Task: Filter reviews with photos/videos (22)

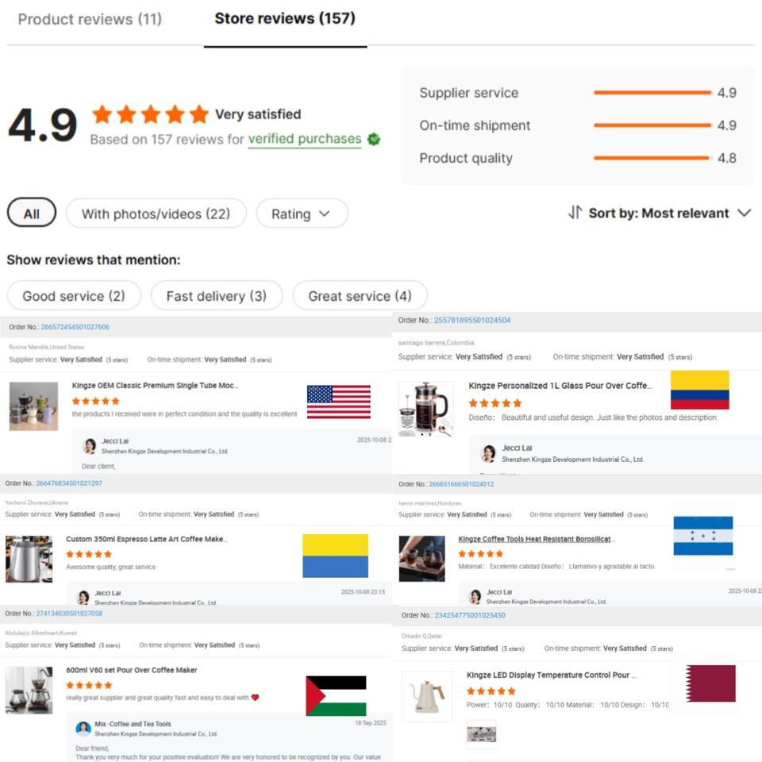Action: click(156, 214)
